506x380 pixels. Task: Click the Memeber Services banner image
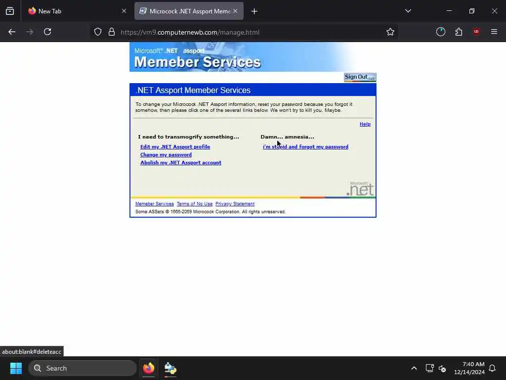(x=253, y=57)
